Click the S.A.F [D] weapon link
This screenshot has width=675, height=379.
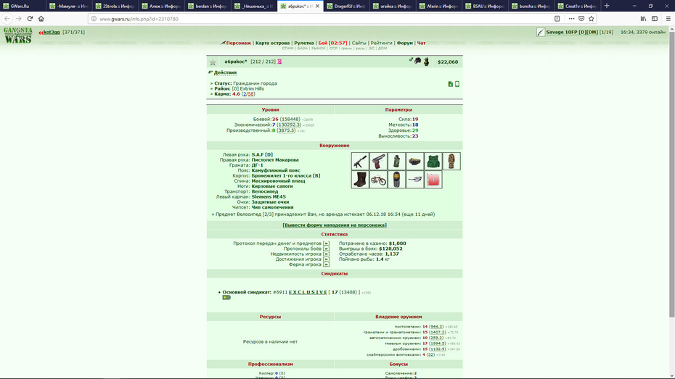click(x=262, y=154)
